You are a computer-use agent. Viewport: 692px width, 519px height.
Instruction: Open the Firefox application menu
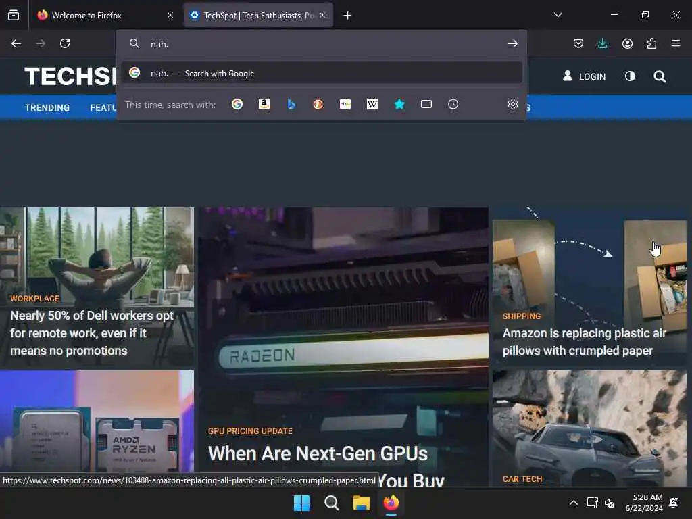coord(676,43)
